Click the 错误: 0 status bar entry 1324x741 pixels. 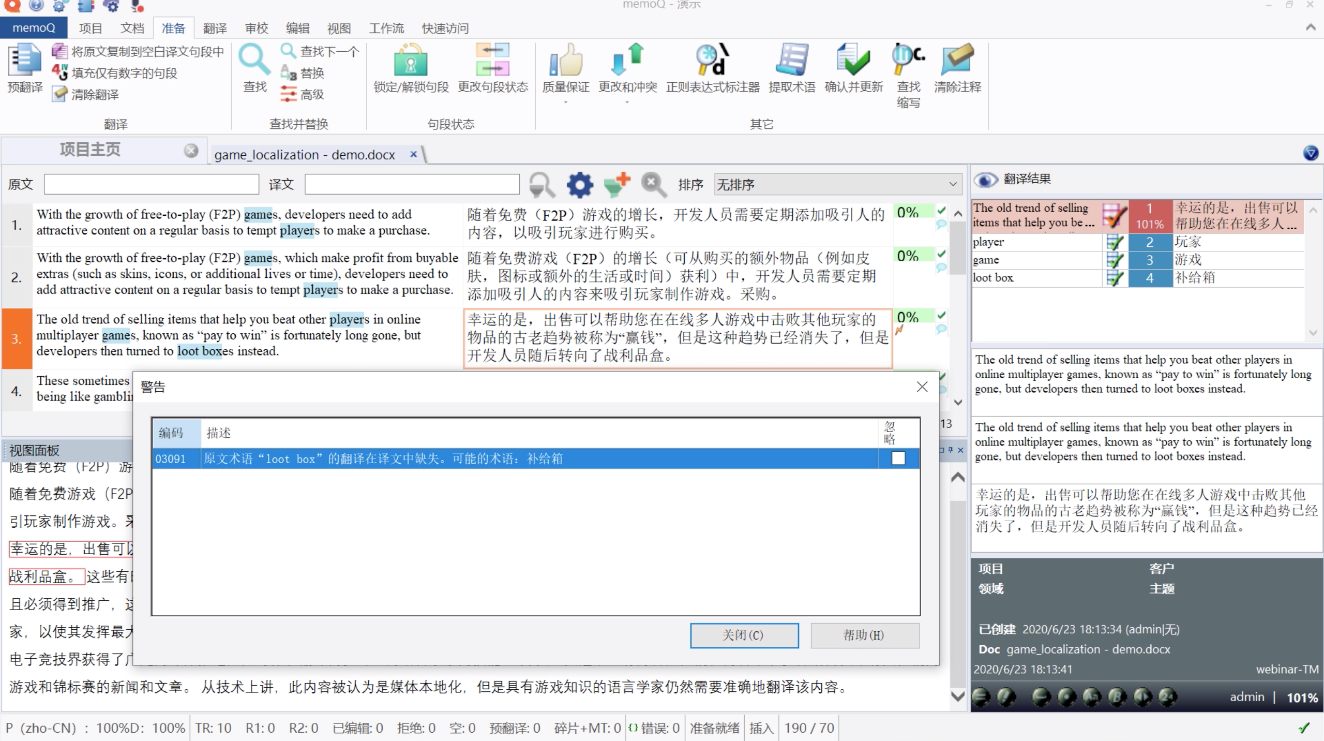pyautogui.click(x=655, y=728)
